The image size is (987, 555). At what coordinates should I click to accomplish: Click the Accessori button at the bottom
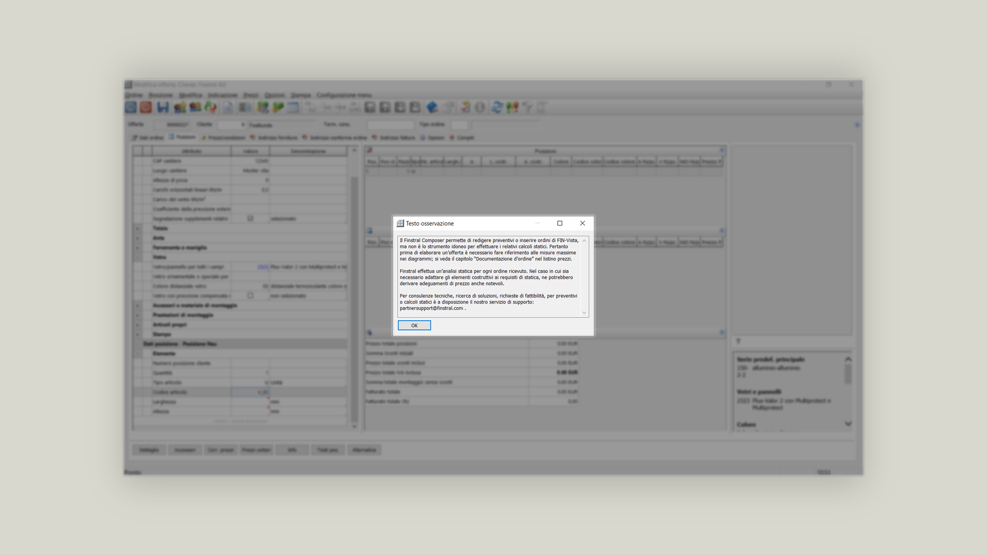(185, 450)
